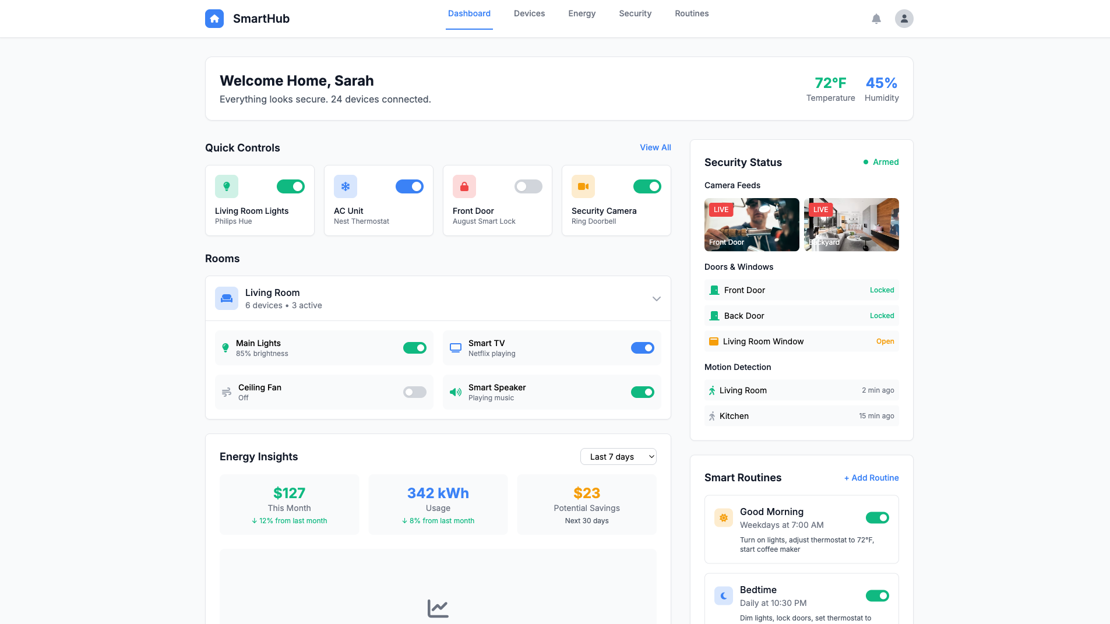Click the AC Unit snowflake icon
Screen dimensions: 1110x624
(x=345, y=186)
